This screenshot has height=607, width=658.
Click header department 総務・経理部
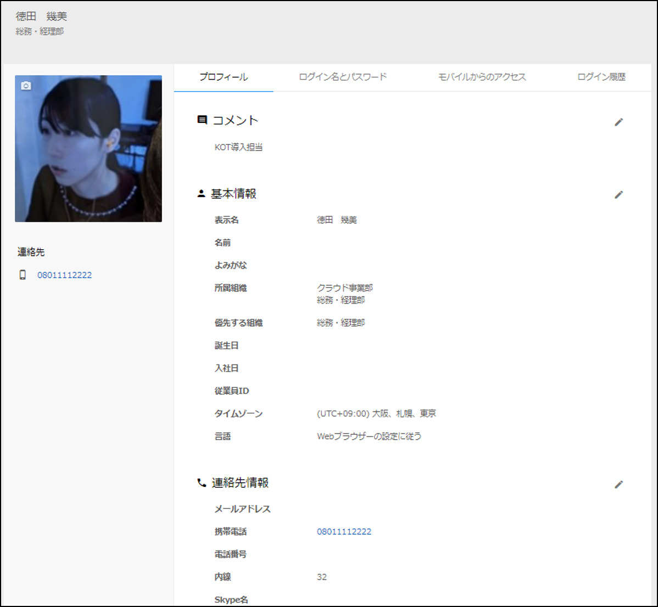(40, 31)
